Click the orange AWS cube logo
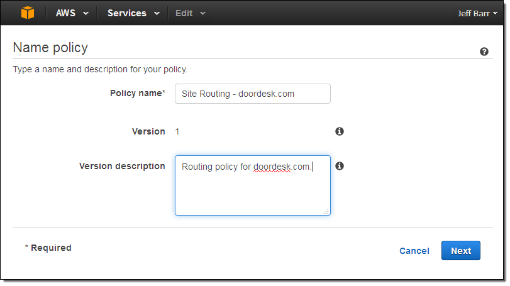 28,13
